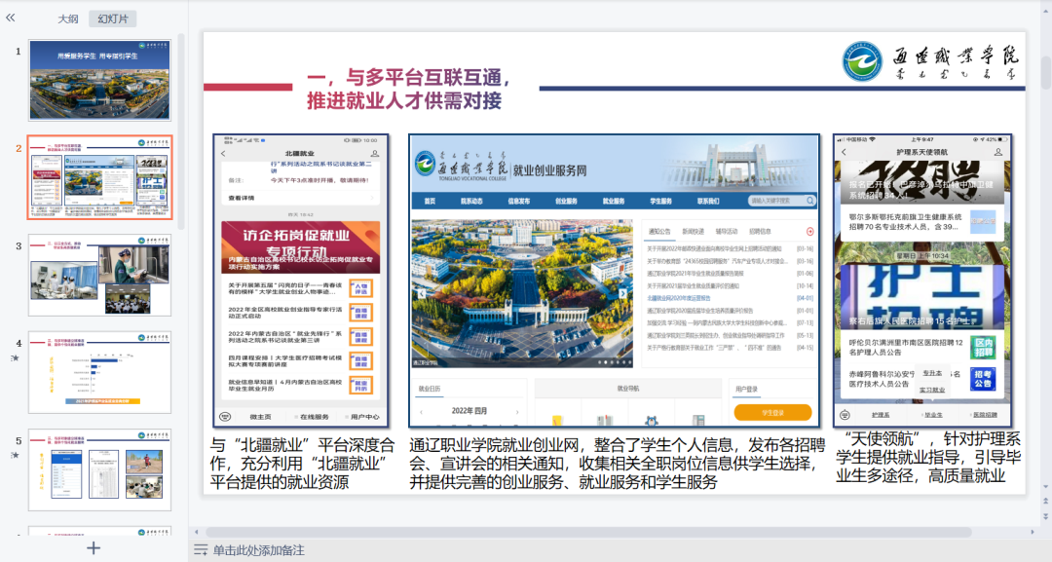Screen dimensions: 1052x562
Task: Click the horizontal scrollbar left arrow
Action: 197,532
